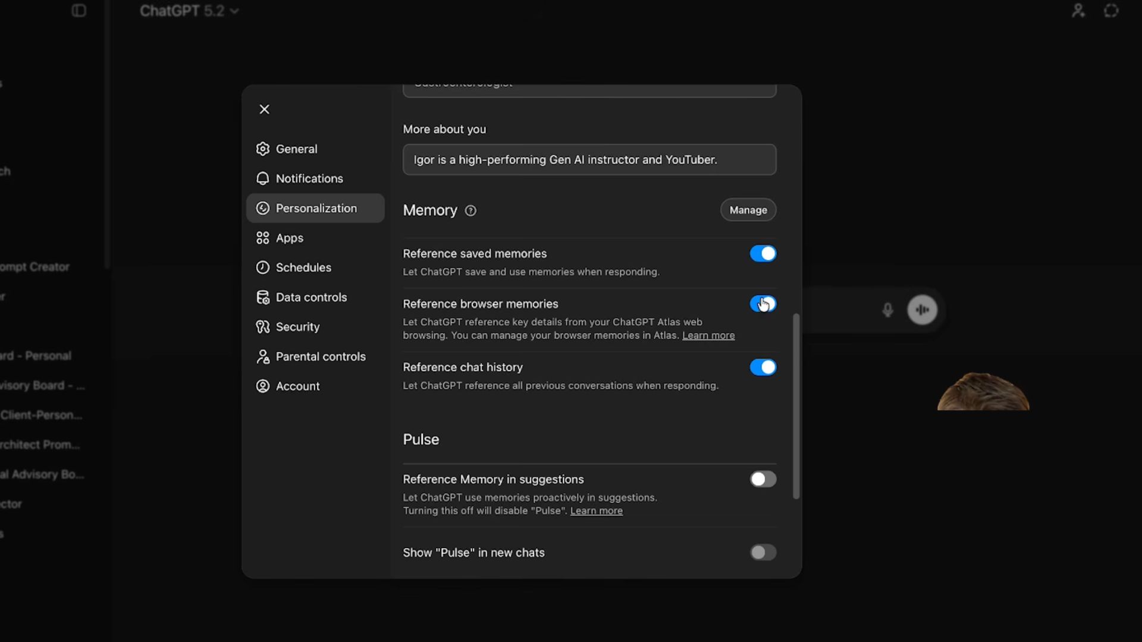This screenshot has height=642, width=1142.
Task: Enable Reference Memory in suggestions
Action: (763, 479)
